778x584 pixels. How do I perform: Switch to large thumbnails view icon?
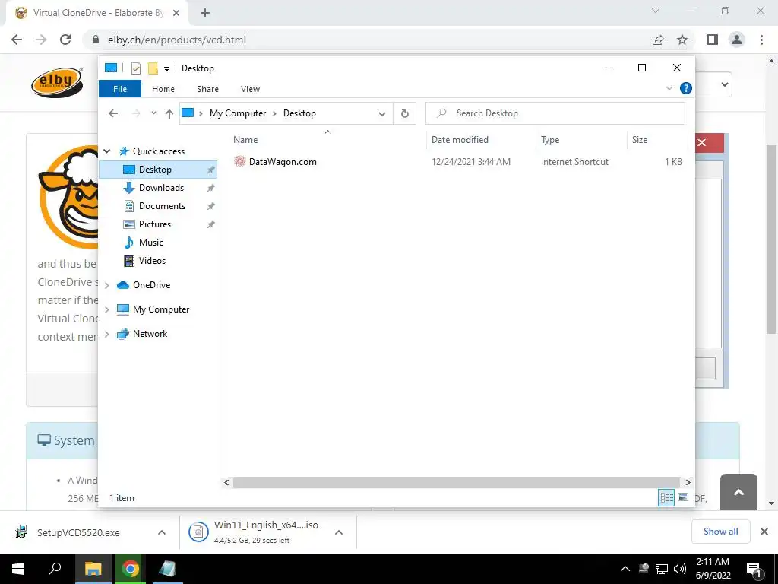pyautogui.click(x=683, y=497)
